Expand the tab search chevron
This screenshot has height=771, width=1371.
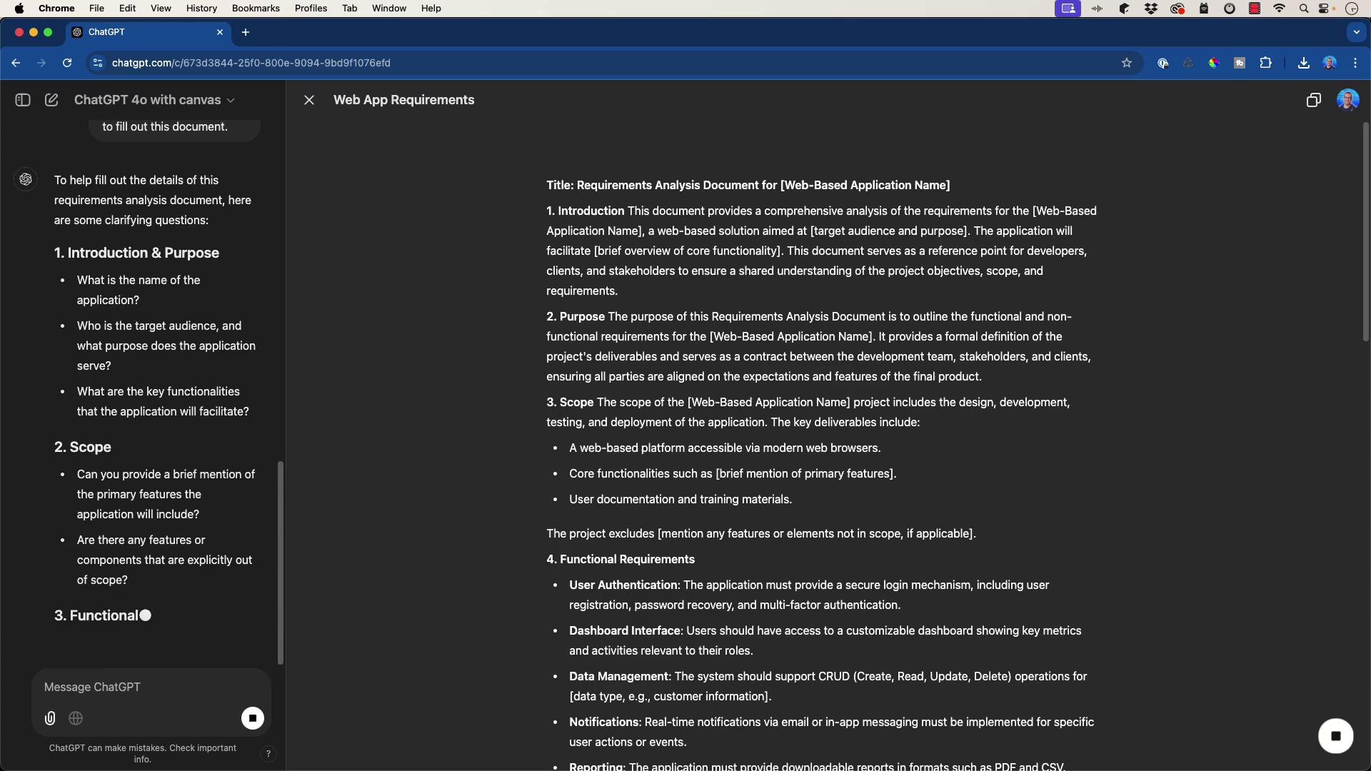[1356, 32]
